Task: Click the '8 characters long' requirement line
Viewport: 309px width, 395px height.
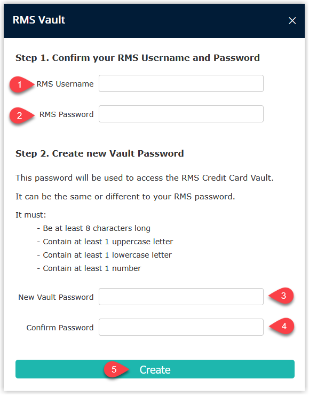Action: pyautogui.click(x=94, y=228)
